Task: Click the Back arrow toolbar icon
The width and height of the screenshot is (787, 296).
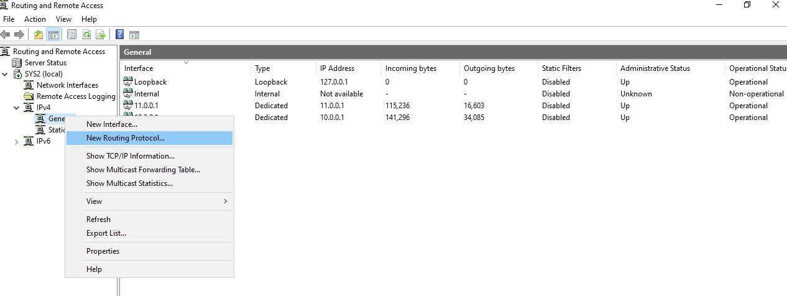Action: [6, 34]
